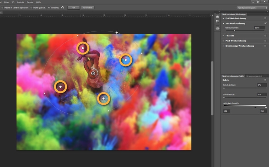Click the top icon in the collapsed panel strip
Screen dimensions: 269x167
pos(217,17)
